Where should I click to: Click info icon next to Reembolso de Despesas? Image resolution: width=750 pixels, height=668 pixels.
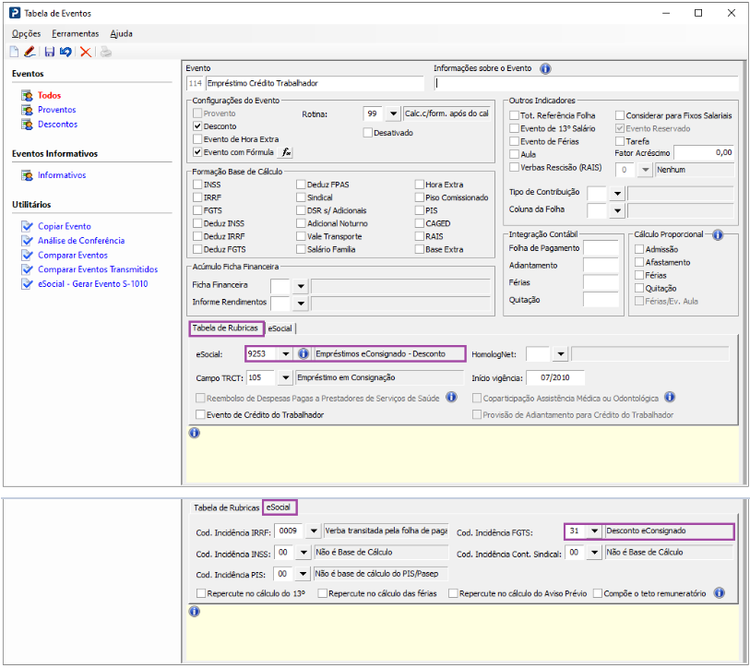[451, 397]
